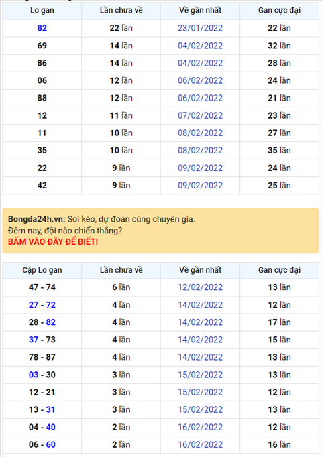Click Lần chưa về header in first table

coord(121,11)
